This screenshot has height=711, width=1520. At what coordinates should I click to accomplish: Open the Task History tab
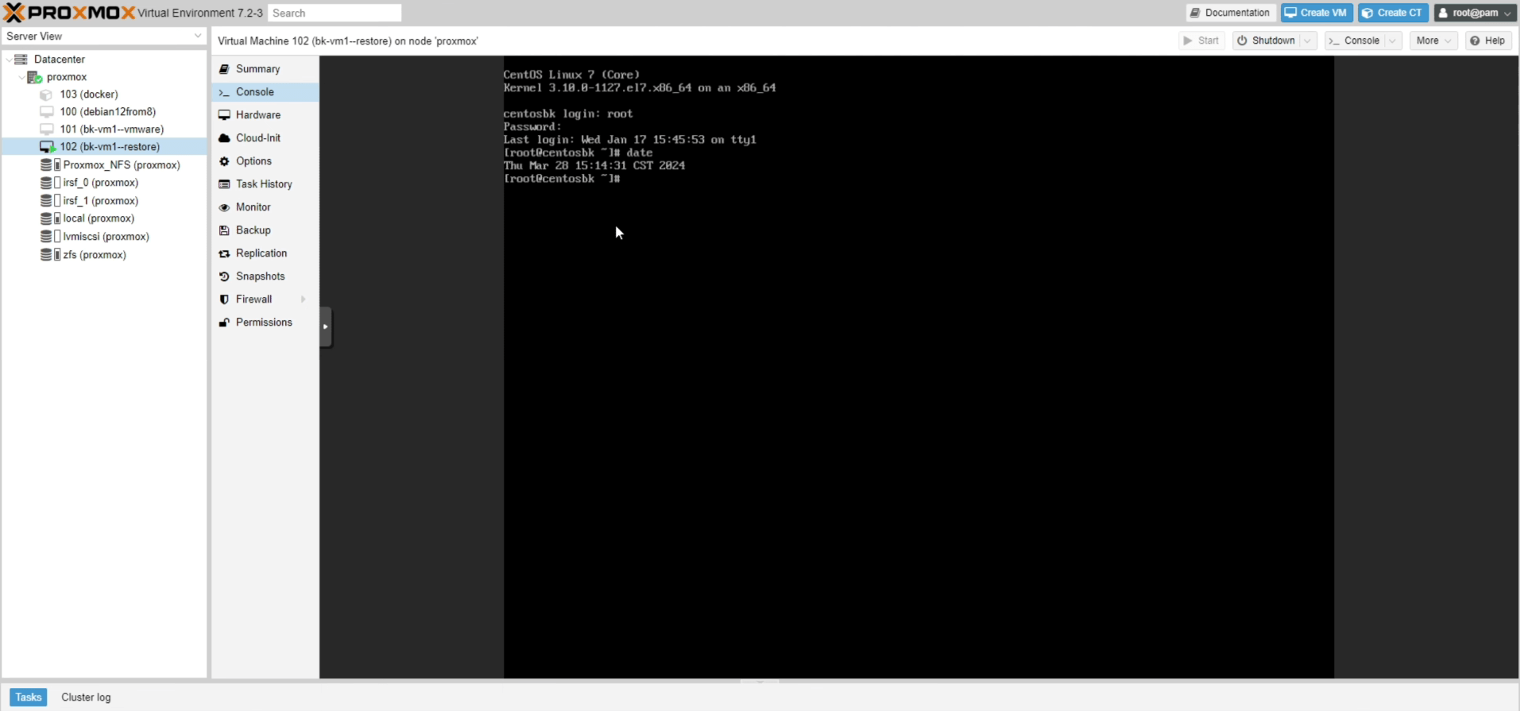[265, 184]
